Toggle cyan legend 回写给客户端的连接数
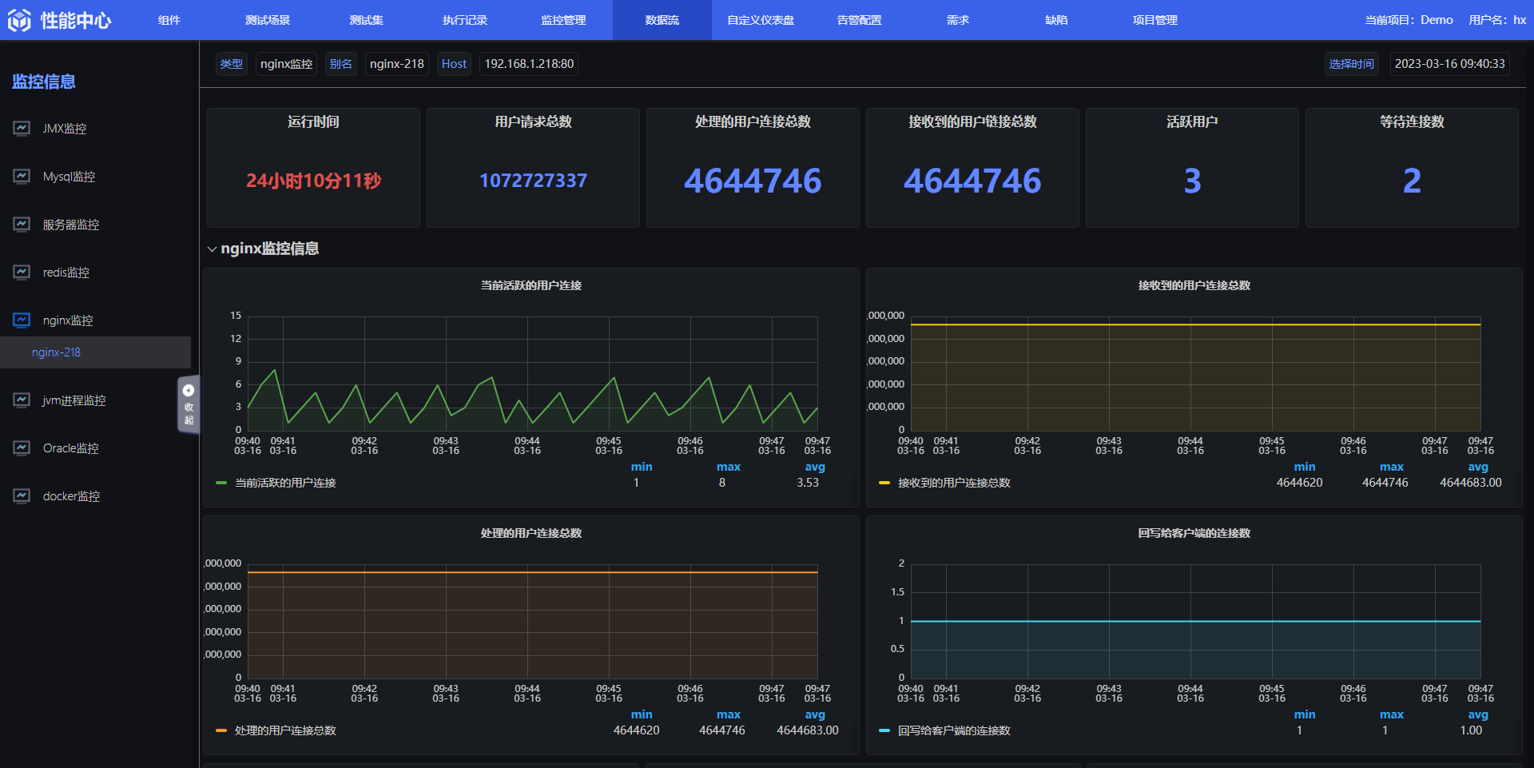Viewport: 1534px width, 768px height. (x=945, y=730)
